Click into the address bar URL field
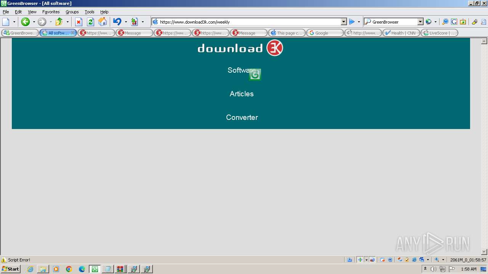The height and width of the screenshot is (274, 488). tap(250, 22)
